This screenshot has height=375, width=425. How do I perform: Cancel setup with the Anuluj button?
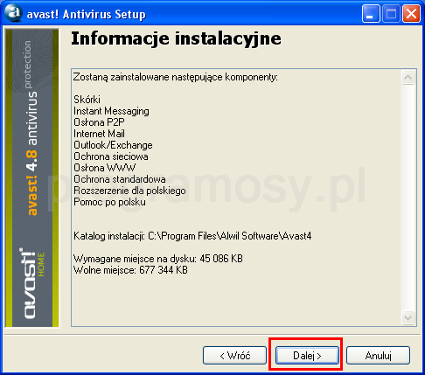pos(378,355)
